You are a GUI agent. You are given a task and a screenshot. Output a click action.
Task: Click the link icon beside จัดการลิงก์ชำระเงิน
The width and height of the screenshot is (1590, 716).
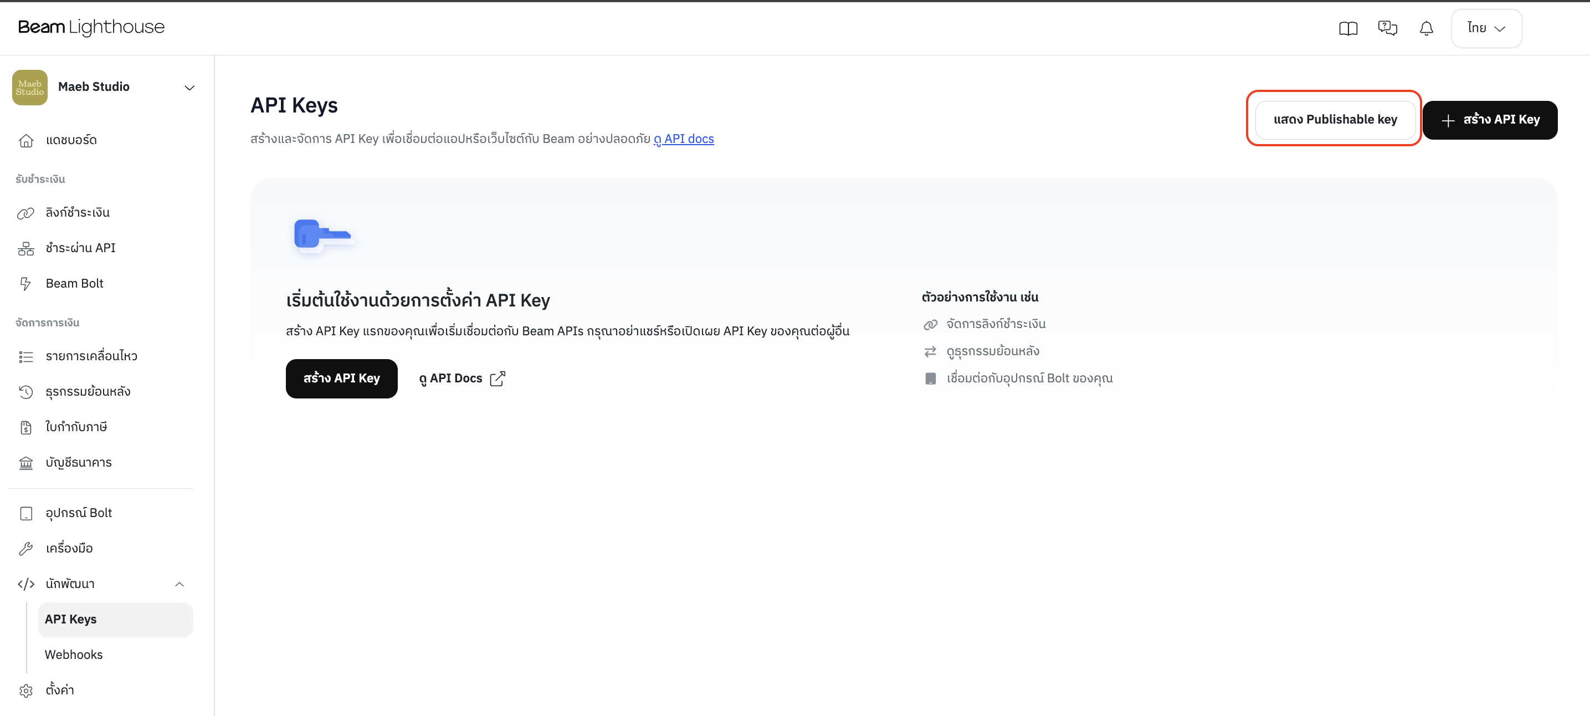[930, 325]
